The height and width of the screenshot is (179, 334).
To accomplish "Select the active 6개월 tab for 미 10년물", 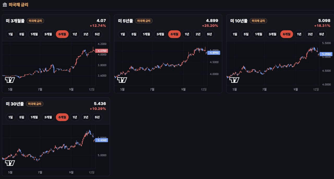I will pos(287,34).
